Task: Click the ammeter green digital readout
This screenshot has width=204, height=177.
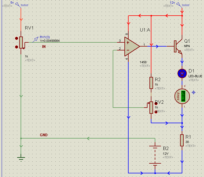Action: pyautogui.click(x=183, y=95)
